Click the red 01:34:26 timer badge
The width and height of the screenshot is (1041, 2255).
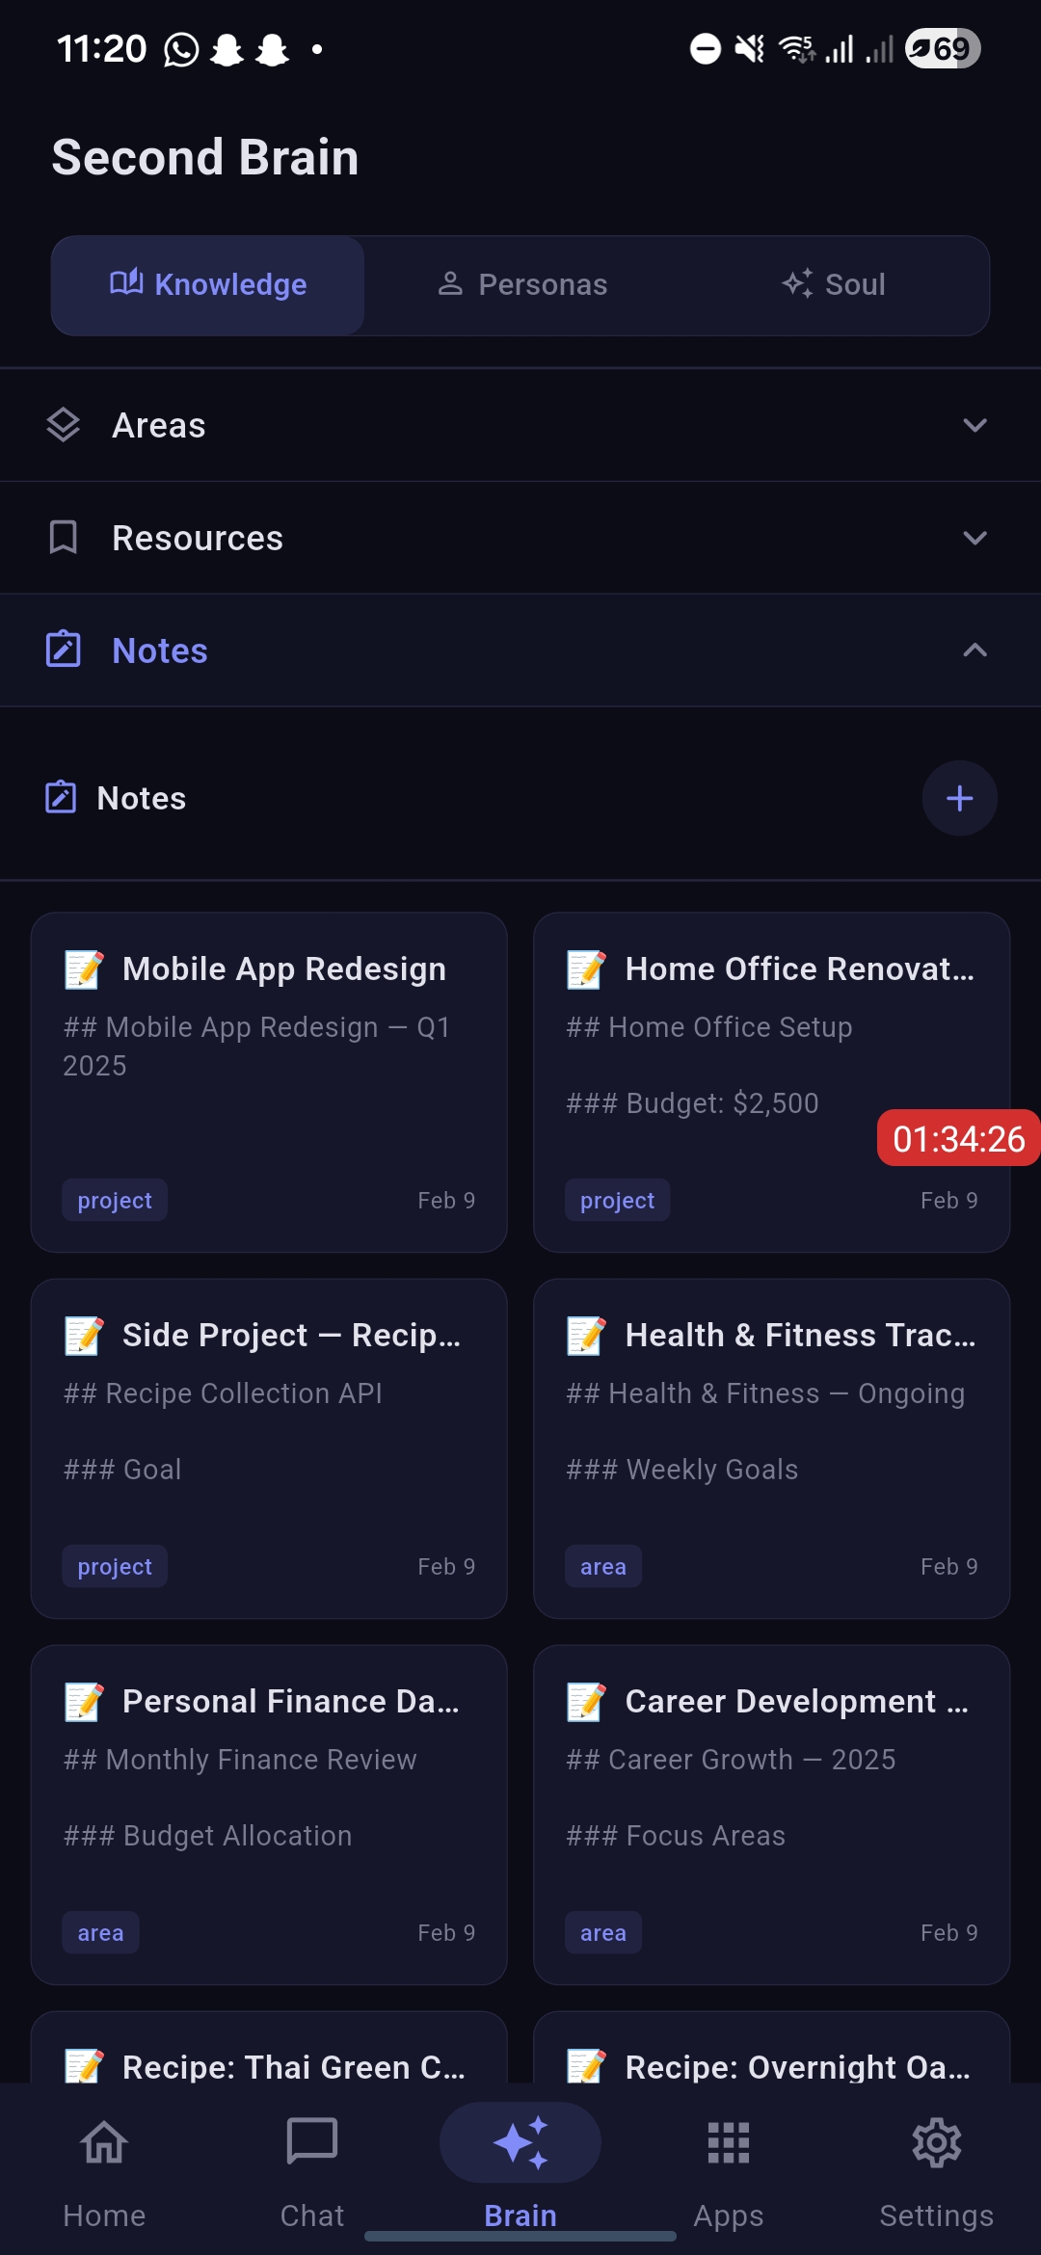click(x=959, y=1138)
